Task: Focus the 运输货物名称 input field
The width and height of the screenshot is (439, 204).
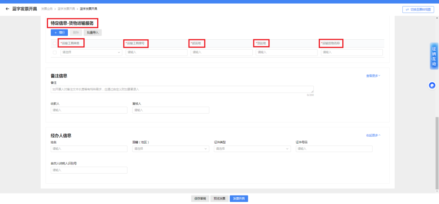Action: tap(352, 52)
